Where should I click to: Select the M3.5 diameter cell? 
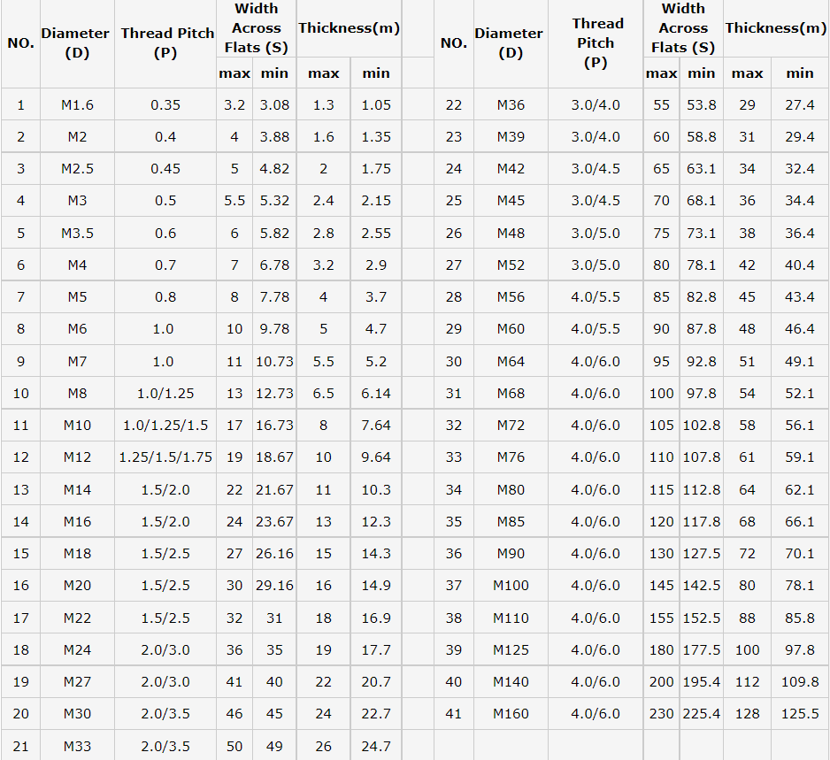click(77, 234)
